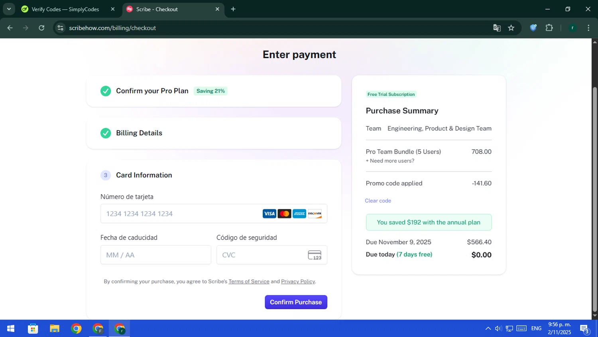Click the address bar URL
Image resolution: width=598 pixels, height=337 pixels.
[x=112, y=28]
